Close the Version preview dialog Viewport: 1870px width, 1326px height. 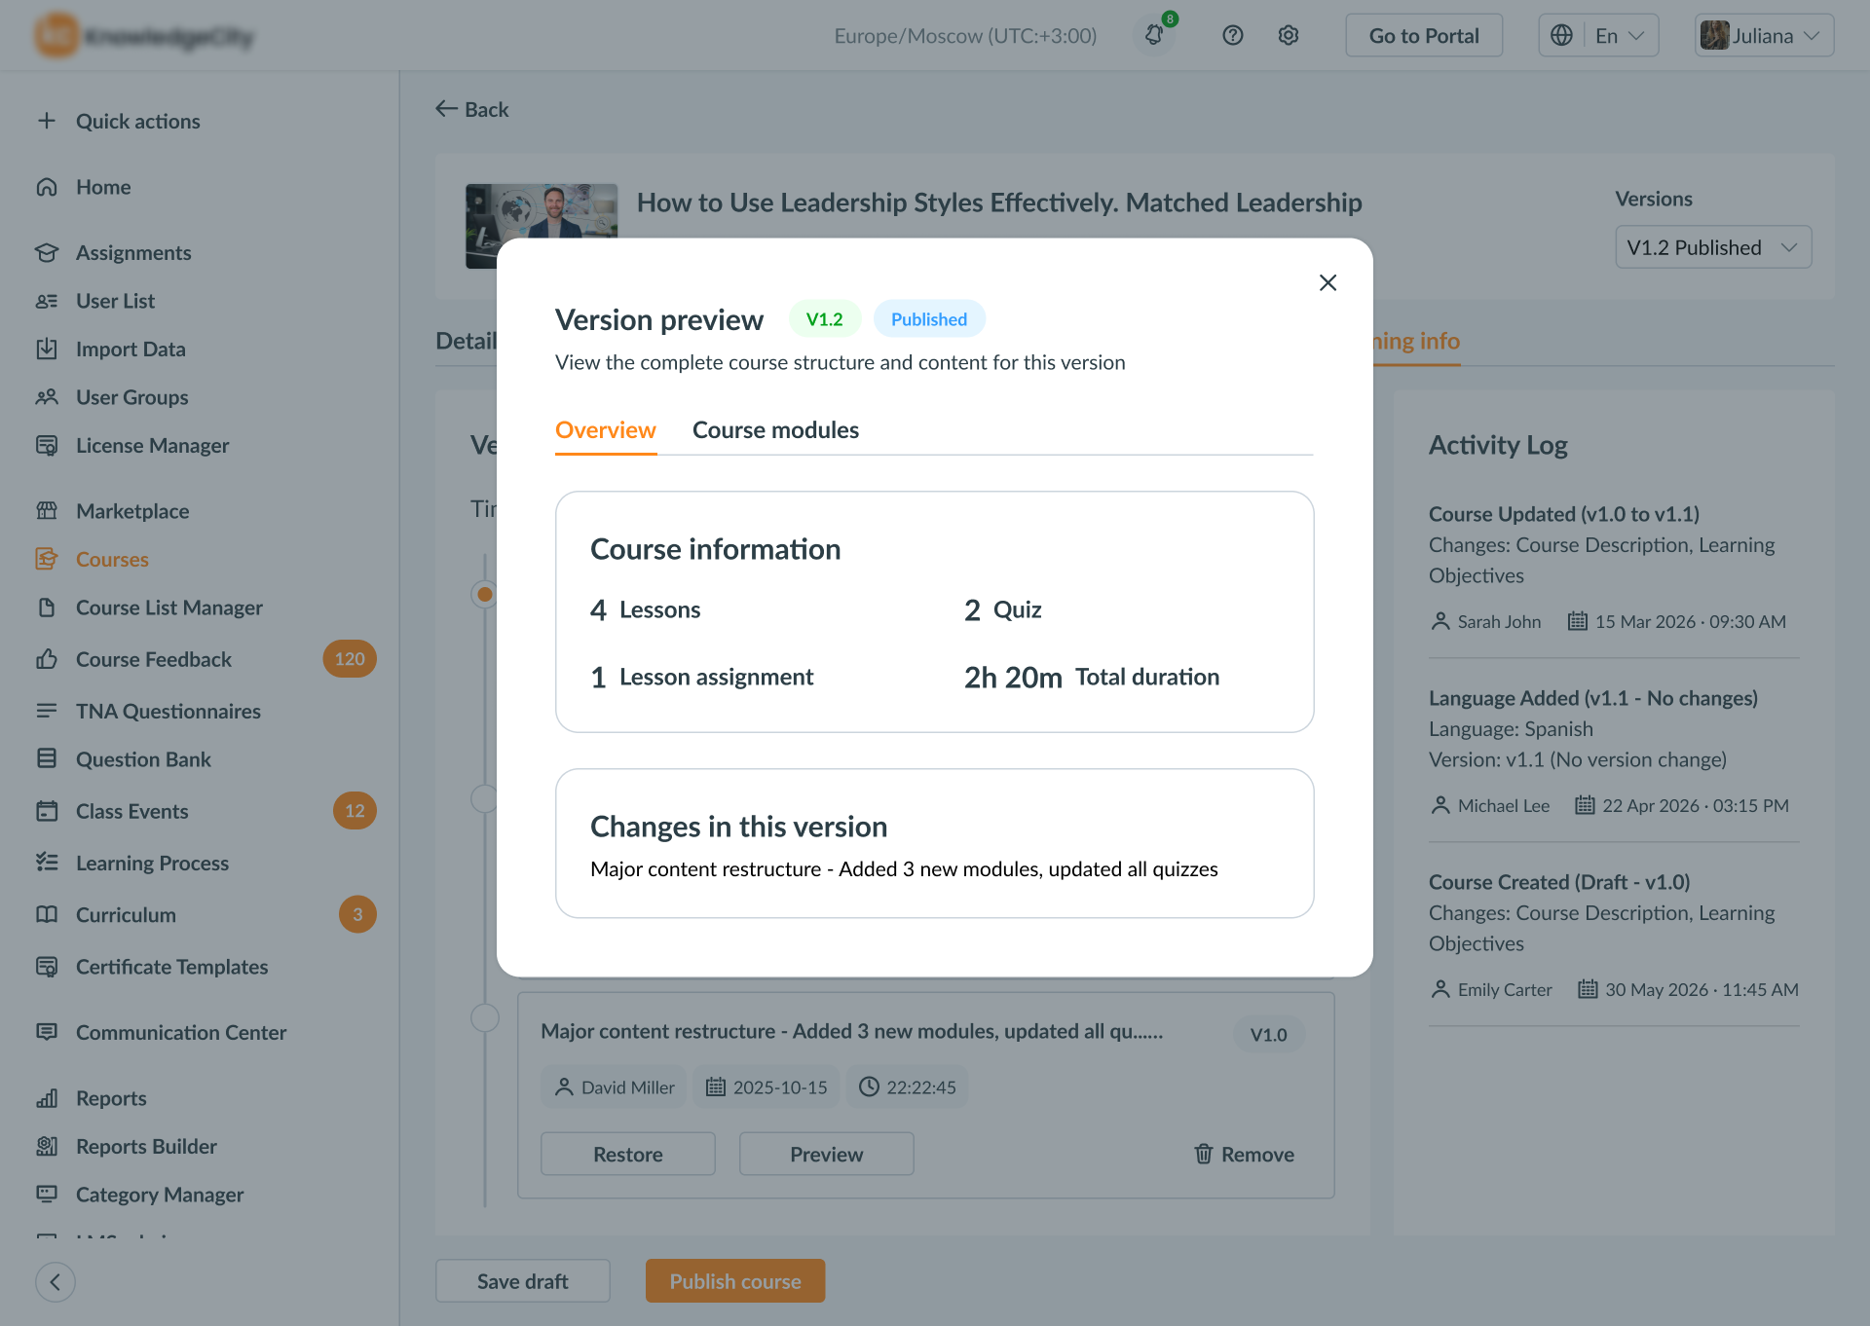[1328, 282]
